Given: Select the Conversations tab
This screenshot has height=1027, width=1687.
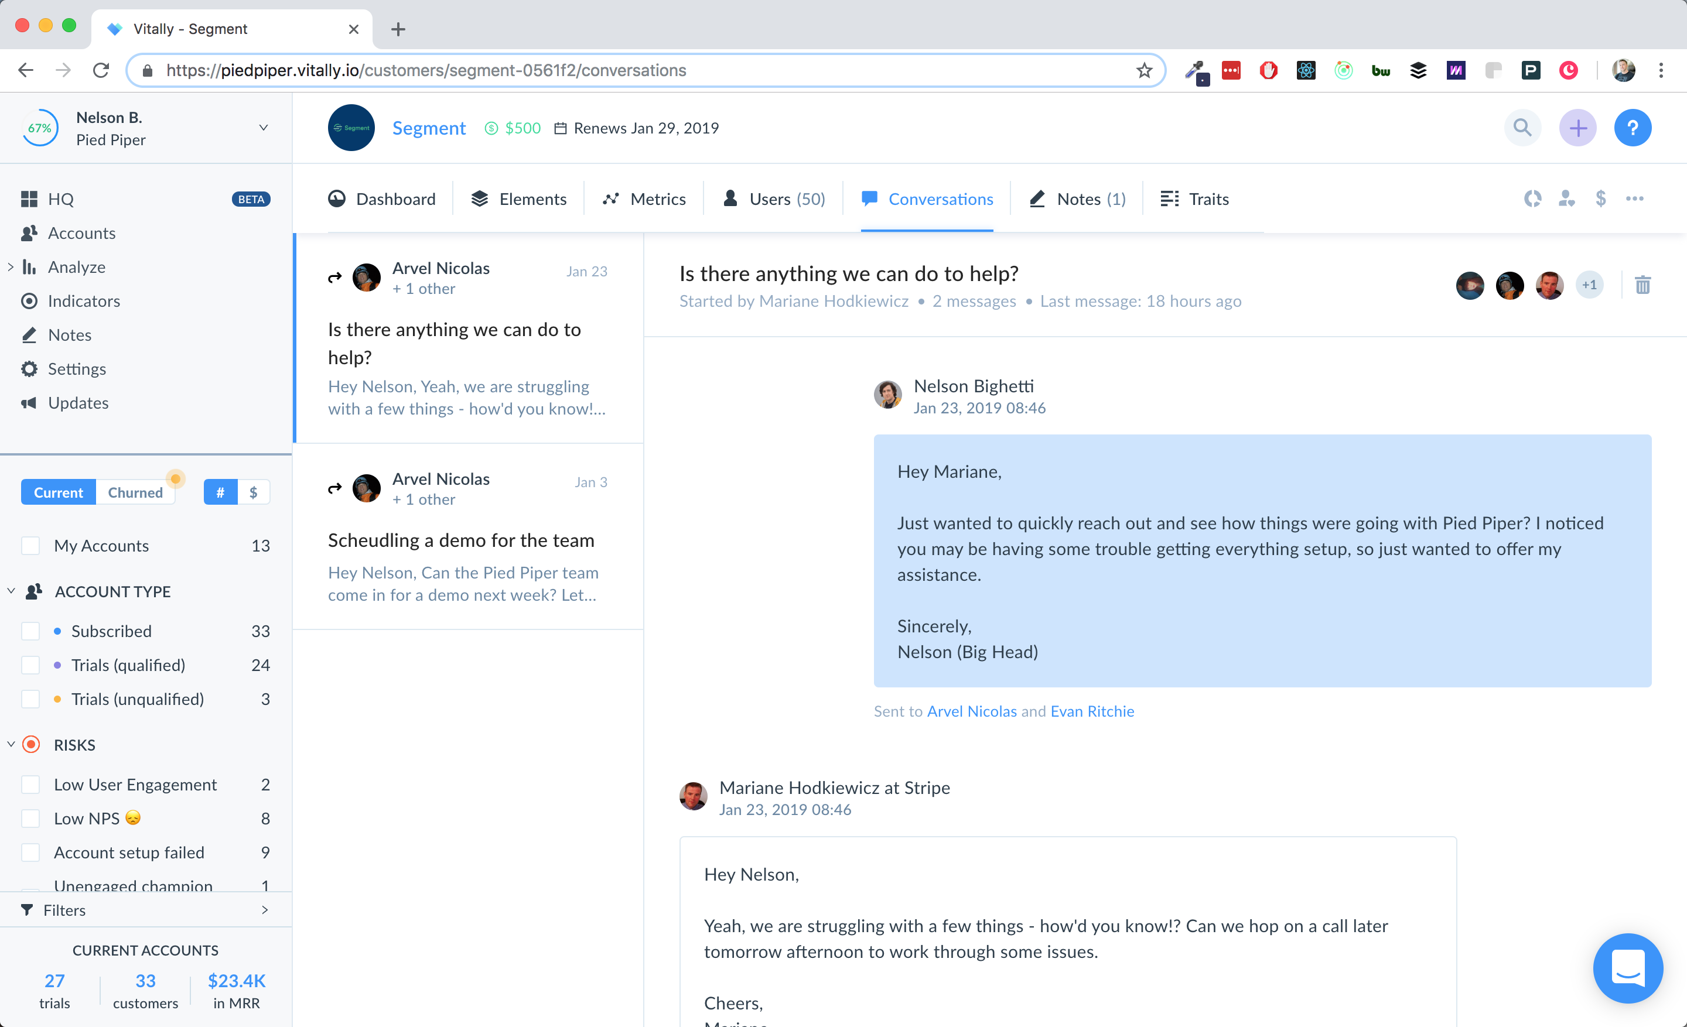Looking at the screenshot, I should 927,198.
